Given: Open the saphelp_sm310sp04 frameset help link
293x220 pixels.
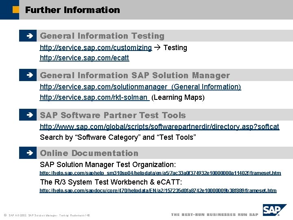Looking at the screenshot, I should 160,173.
